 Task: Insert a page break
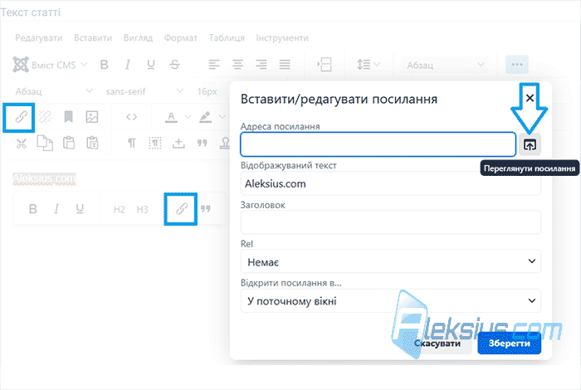pos(325,65)
